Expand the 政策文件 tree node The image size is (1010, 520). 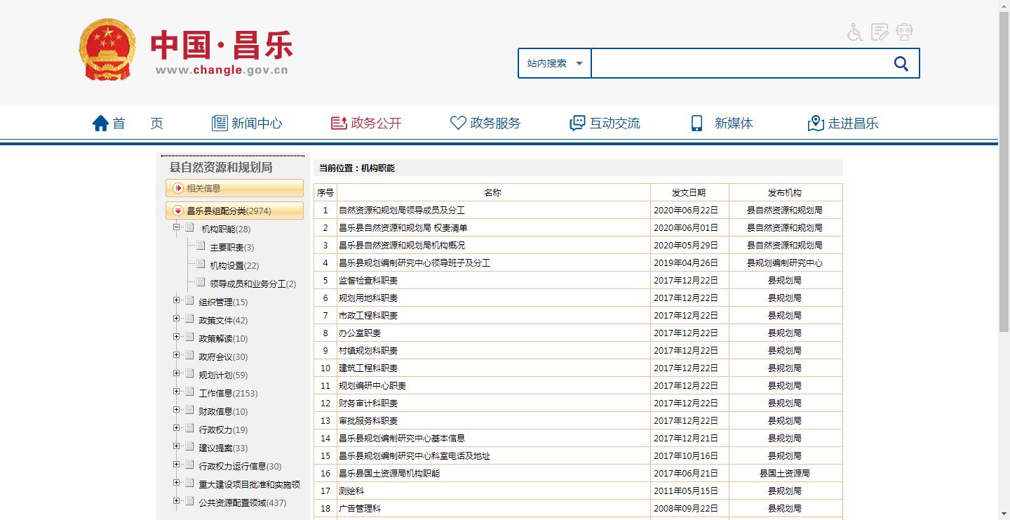[x=177, y=319]
